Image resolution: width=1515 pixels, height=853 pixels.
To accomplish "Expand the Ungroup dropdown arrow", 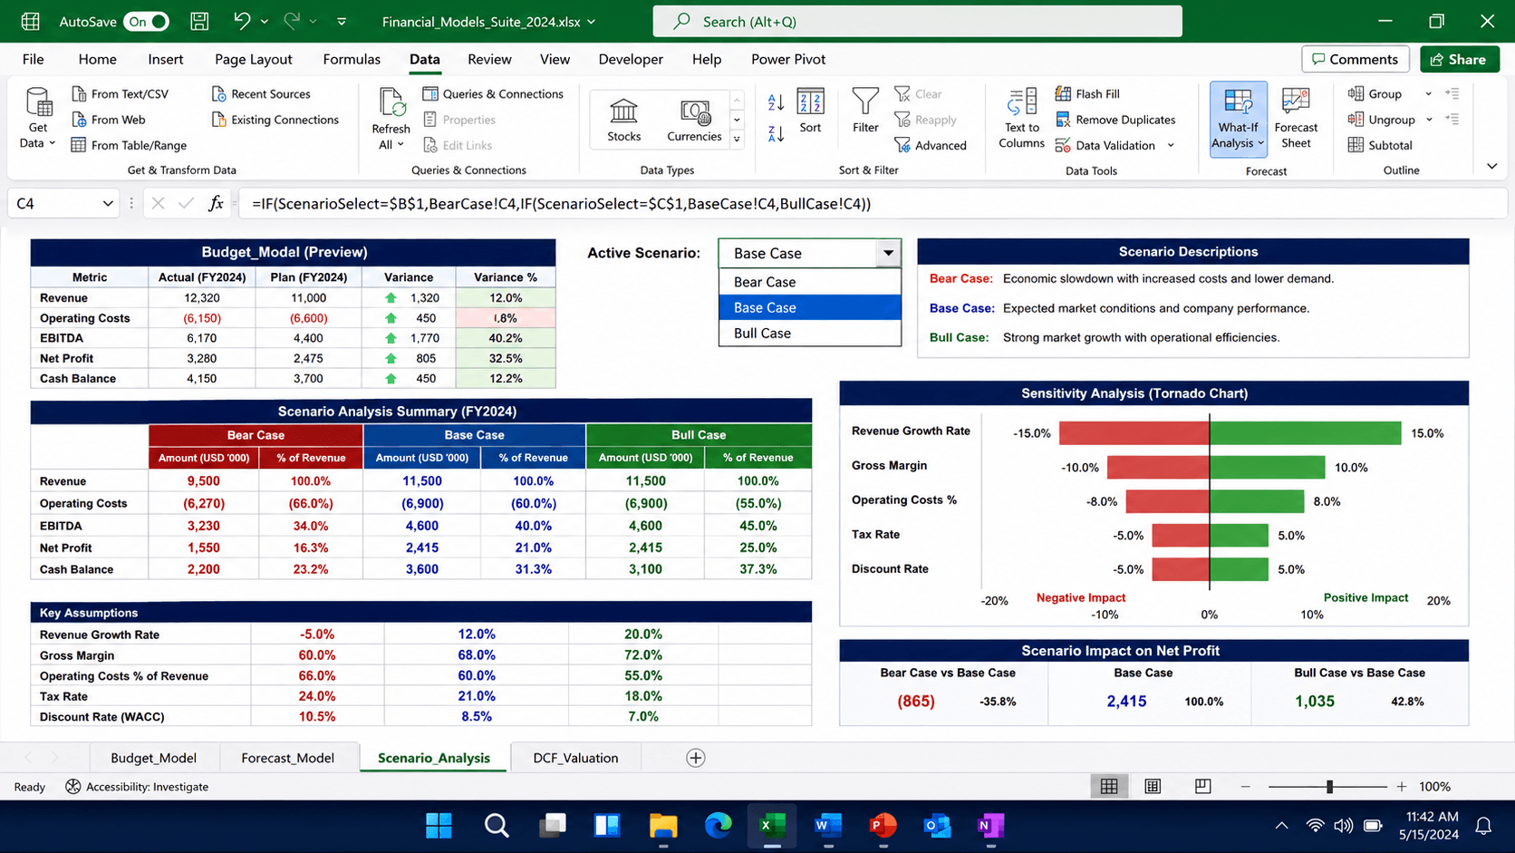I will [x=1429, y=120].
